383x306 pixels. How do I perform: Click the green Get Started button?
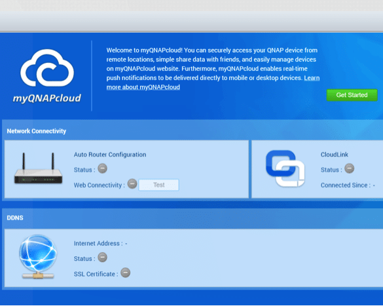point(352,95)
